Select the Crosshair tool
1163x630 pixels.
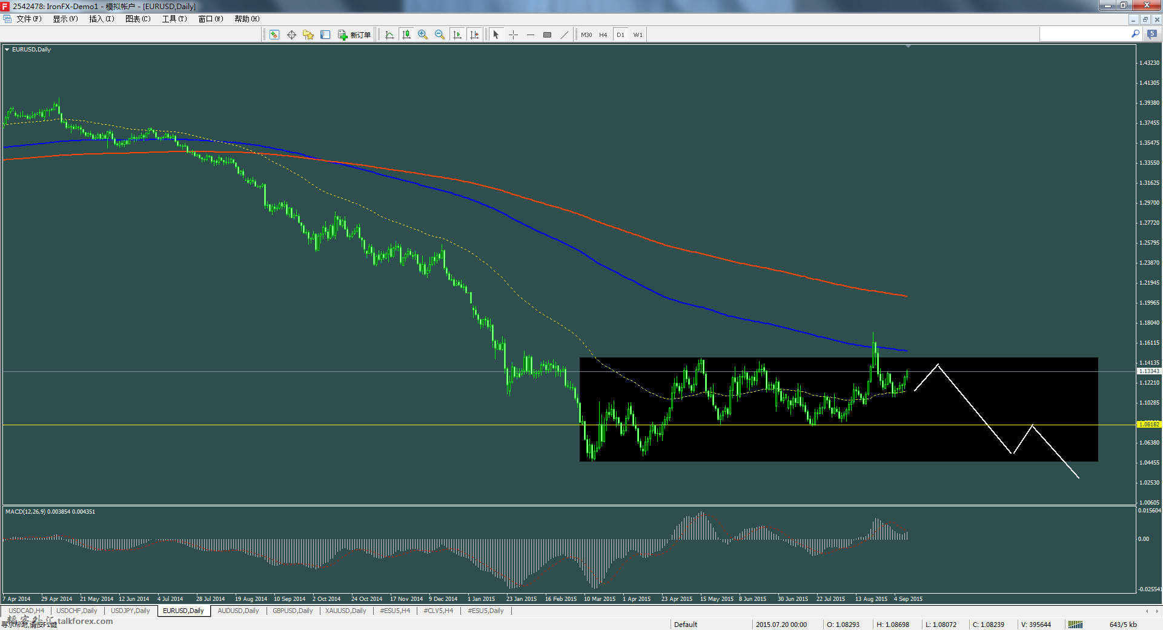(513, 35)
